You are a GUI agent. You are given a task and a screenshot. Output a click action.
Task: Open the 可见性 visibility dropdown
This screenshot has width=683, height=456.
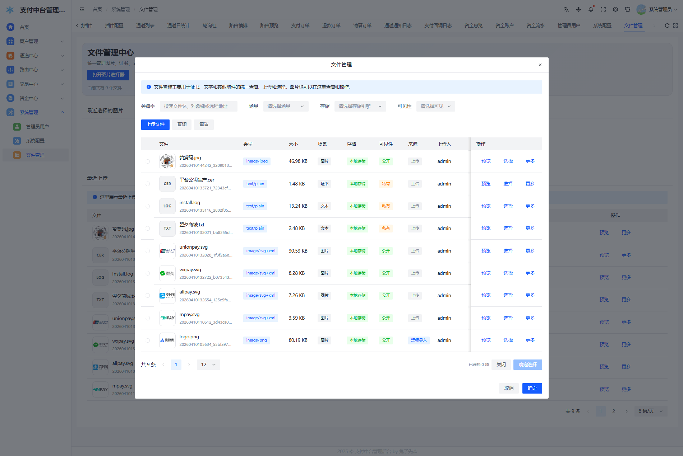tap(435, 107)
